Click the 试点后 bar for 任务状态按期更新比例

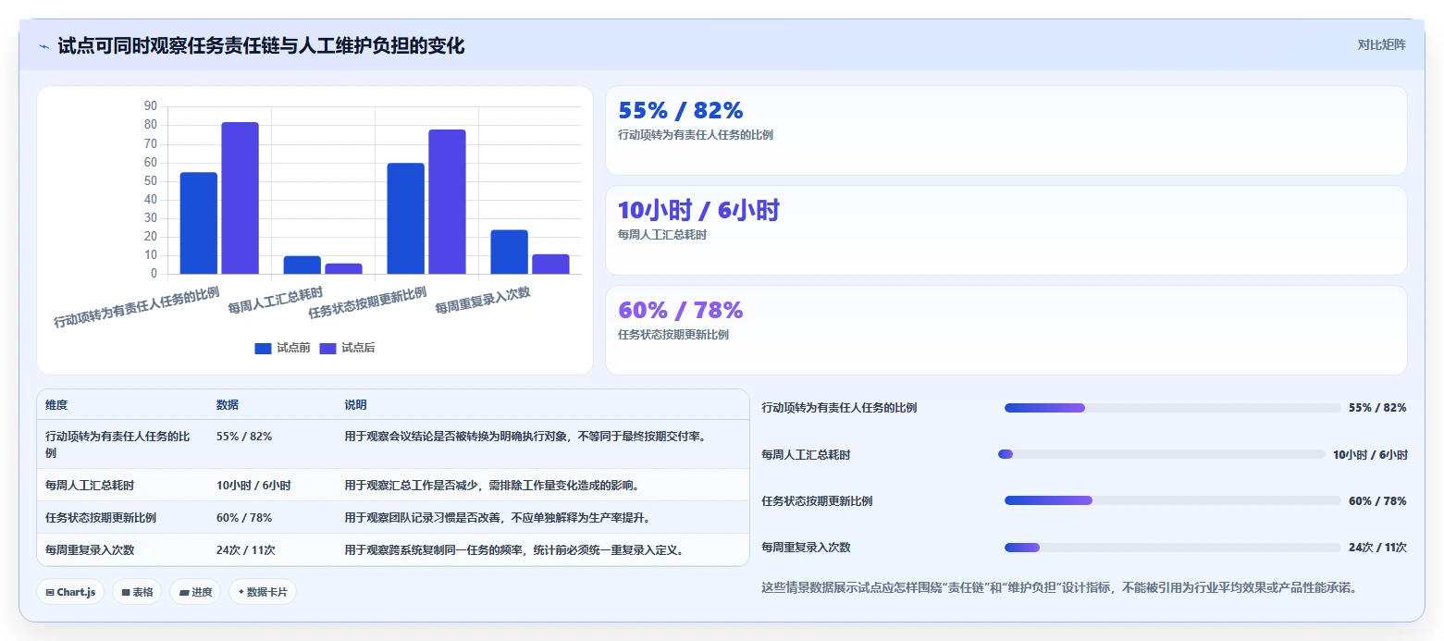447,202
